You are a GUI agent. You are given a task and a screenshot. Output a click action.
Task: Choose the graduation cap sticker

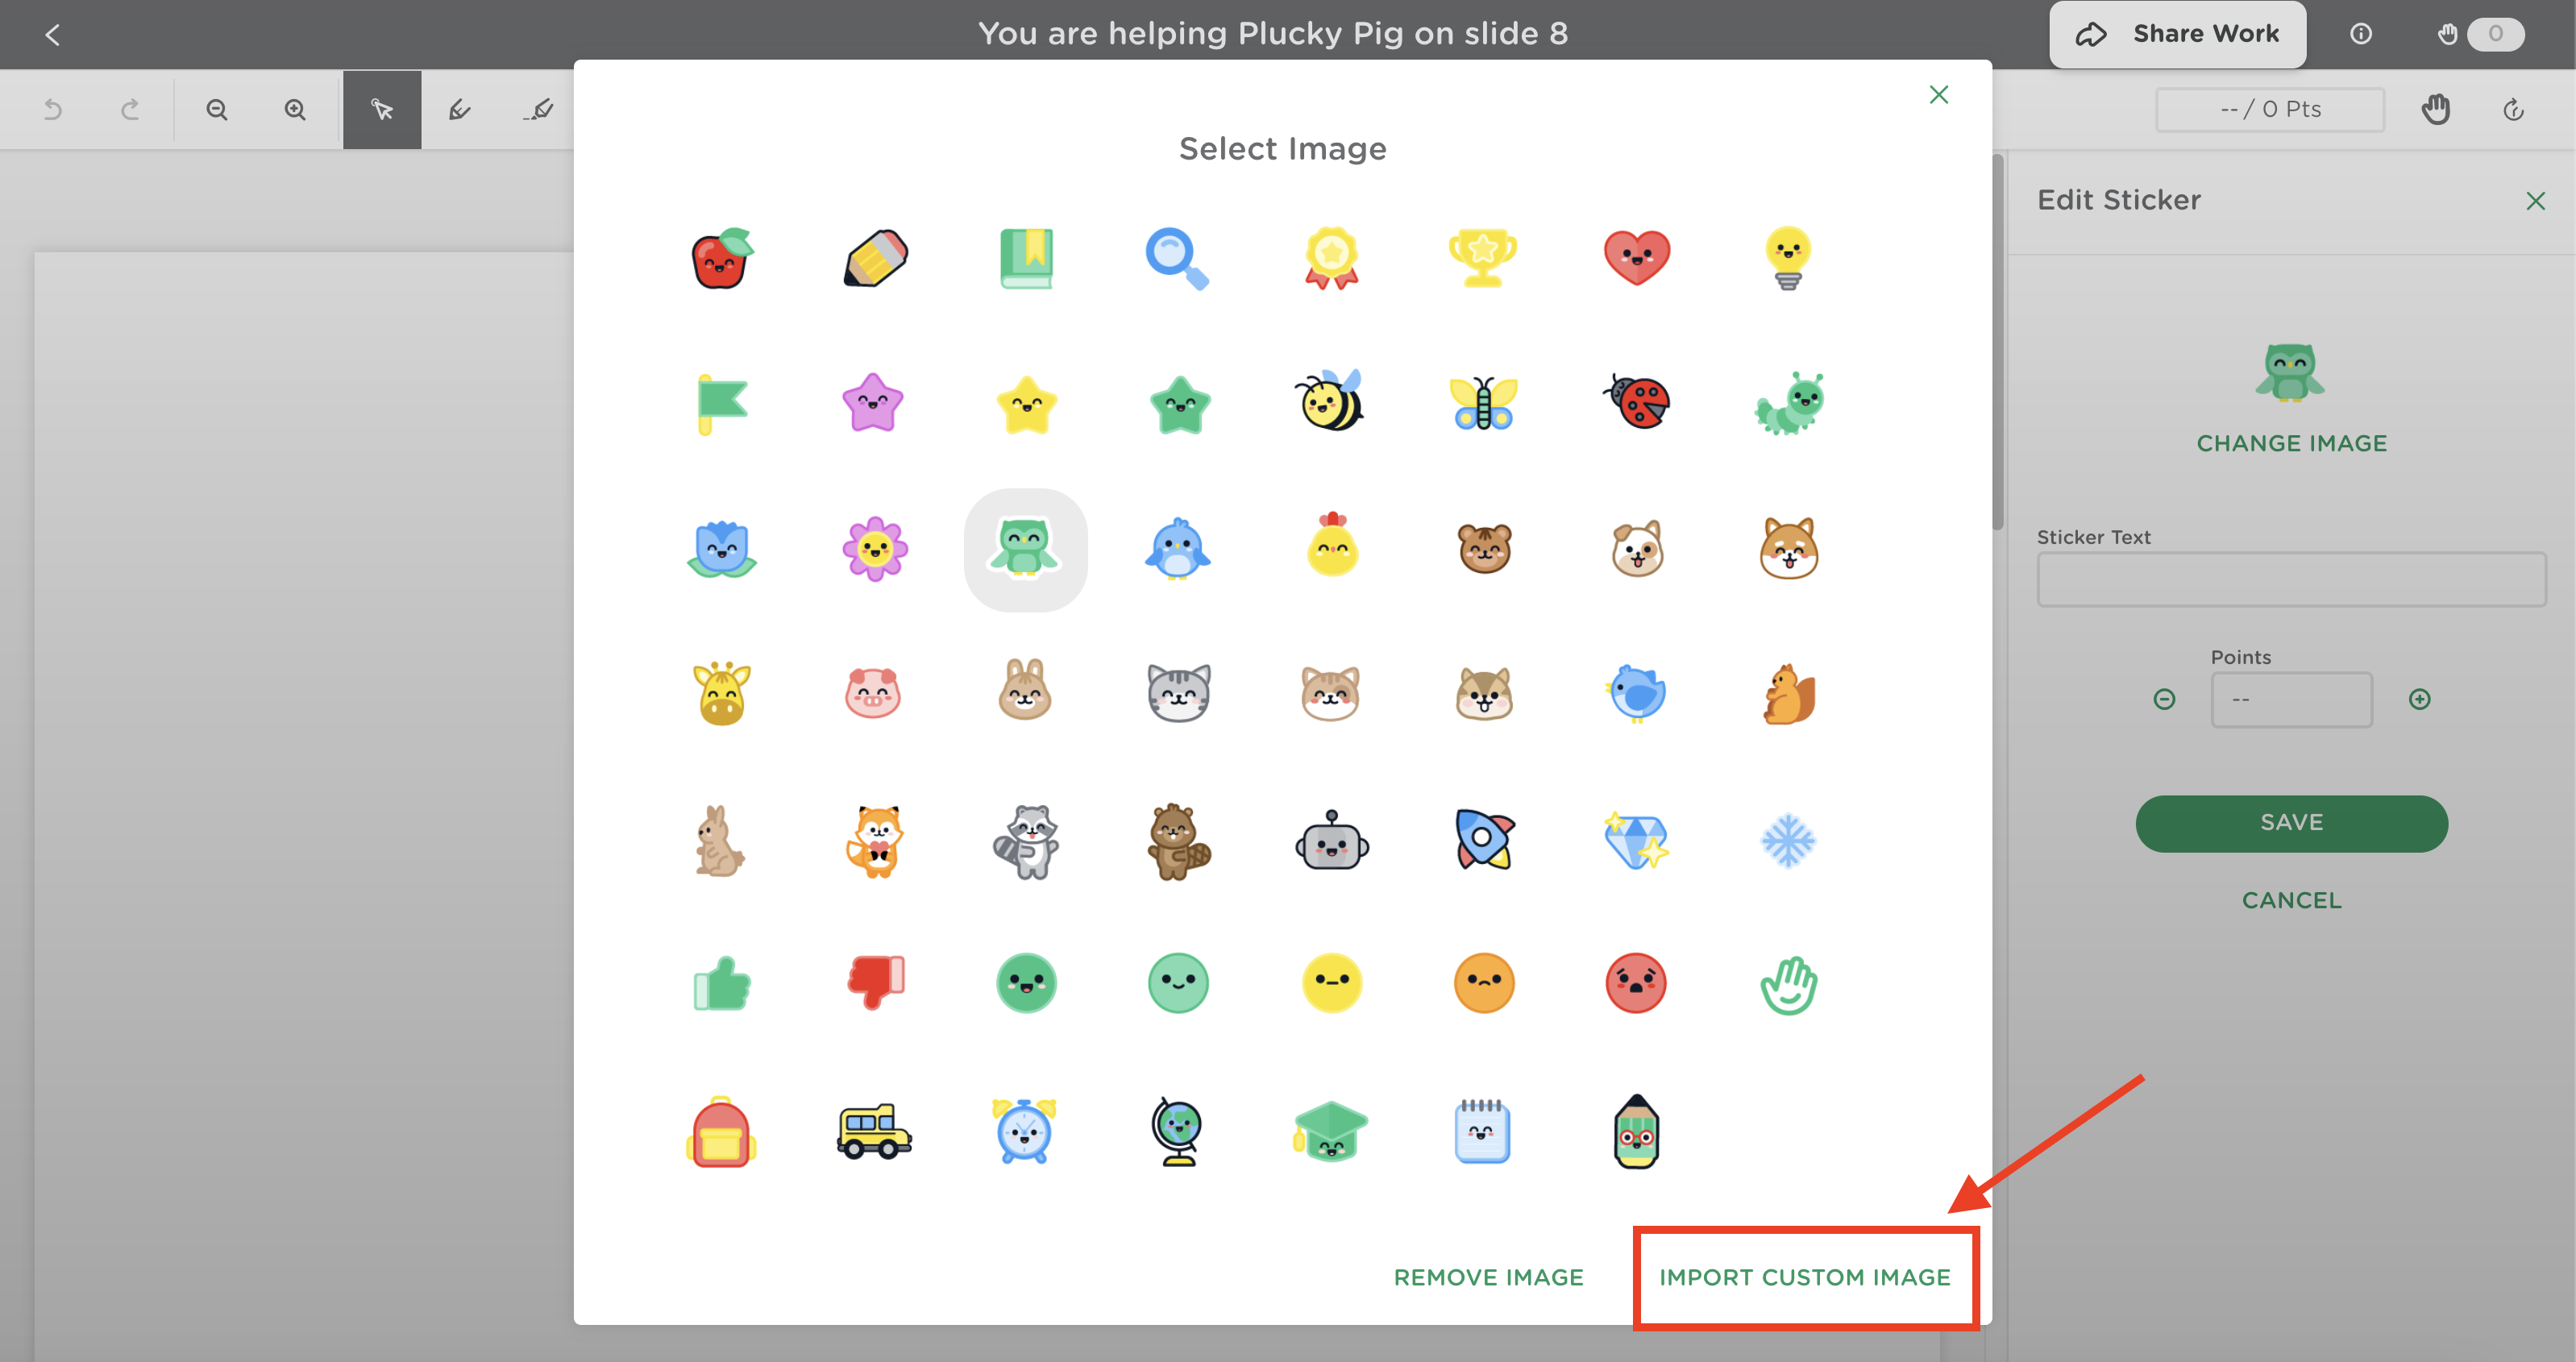pyautogui.click(x=1330, y=1131)
